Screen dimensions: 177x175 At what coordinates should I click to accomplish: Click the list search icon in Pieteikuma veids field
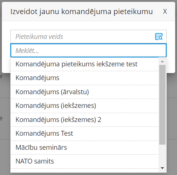[x=159, y=37]
